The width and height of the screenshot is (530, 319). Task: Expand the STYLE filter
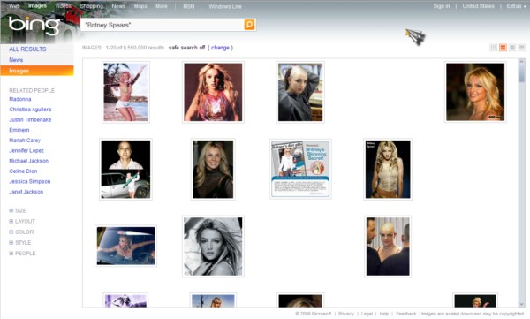coord(20,242)
